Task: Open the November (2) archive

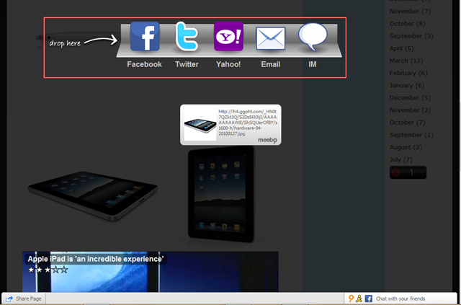Action: click(x=410, y=110)
